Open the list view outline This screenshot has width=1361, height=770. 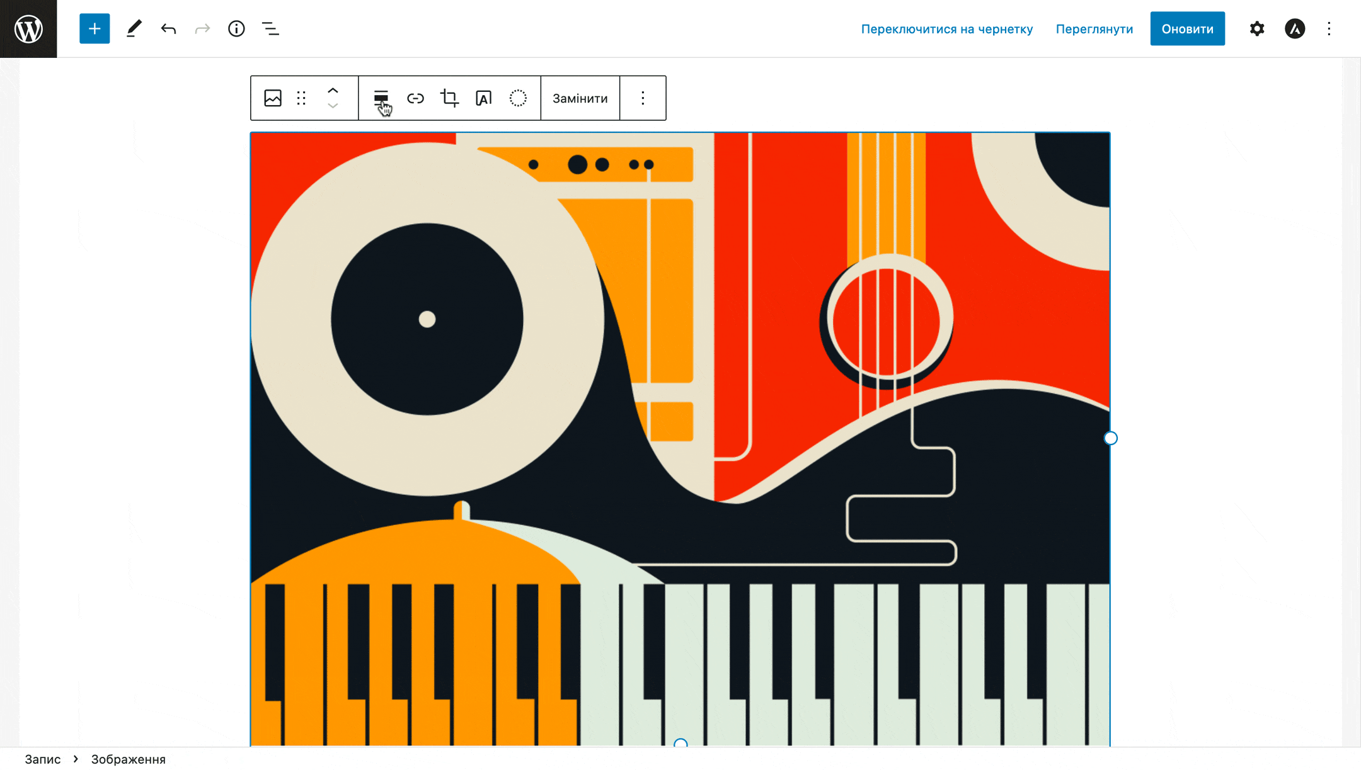[270, 28]
